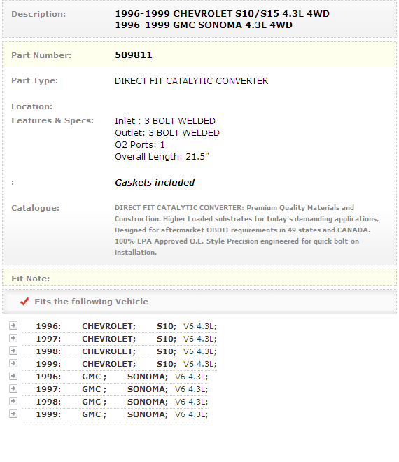399x462 pixels.
Task: Click GMC in the 1997 Sonoma row
Action: point(94,389)
